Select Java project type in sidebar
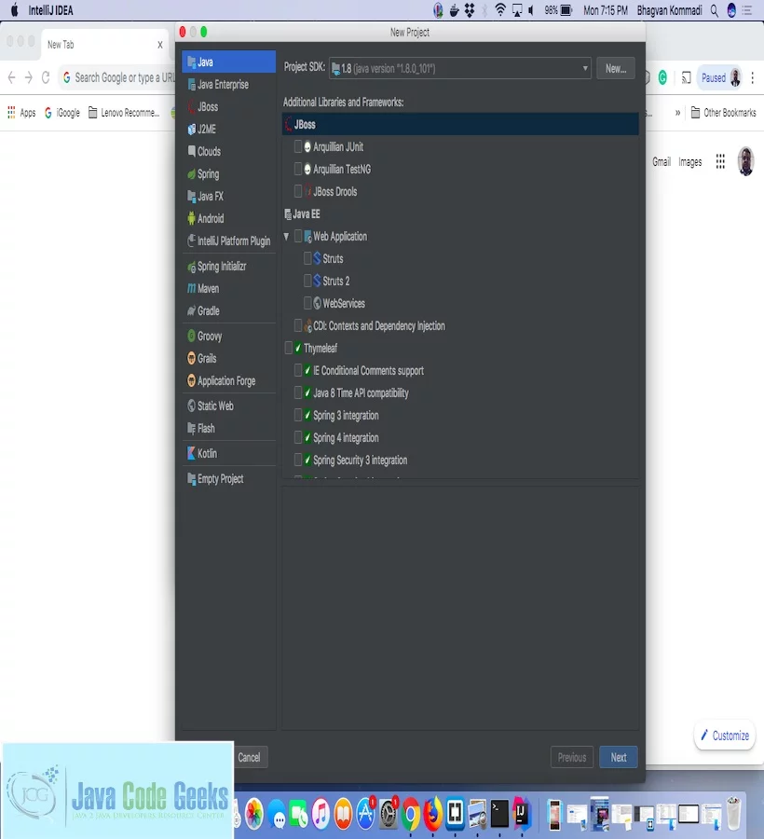This screenshot has height=839, width=764. coord(228,62)
